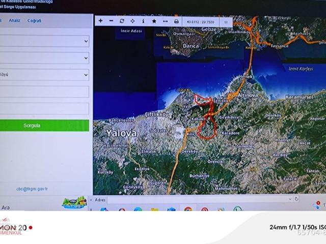The image size is (326, 244).
Task: Open the cbs@tkgm.gov.tr email link
Action: pos(32,189)
